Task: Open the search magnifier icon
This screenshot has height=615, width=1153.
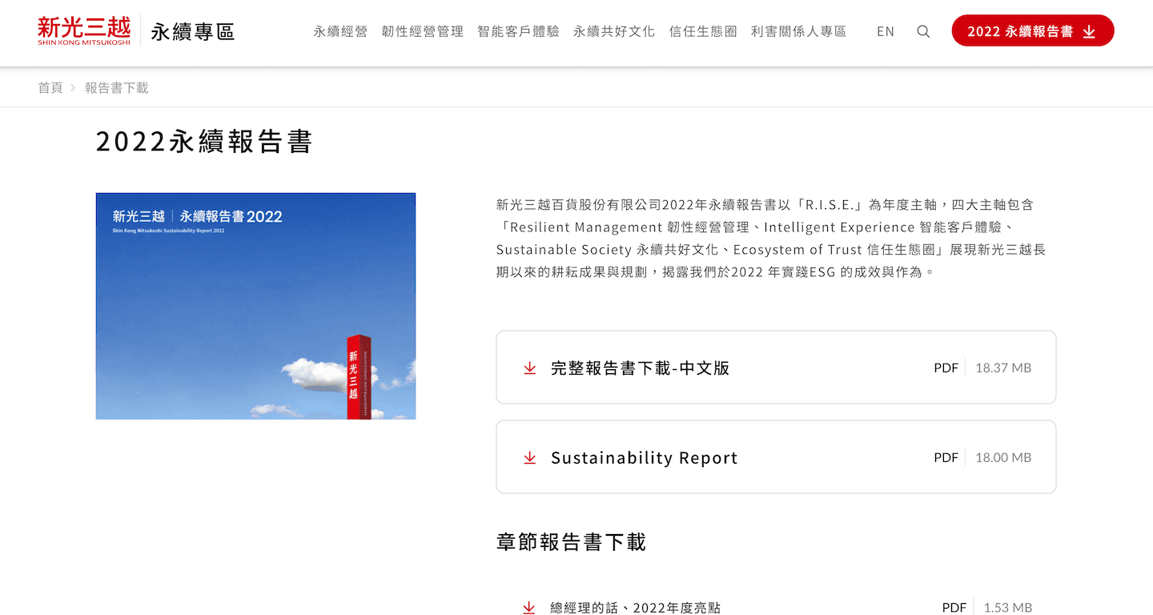Action: point(923,31)
